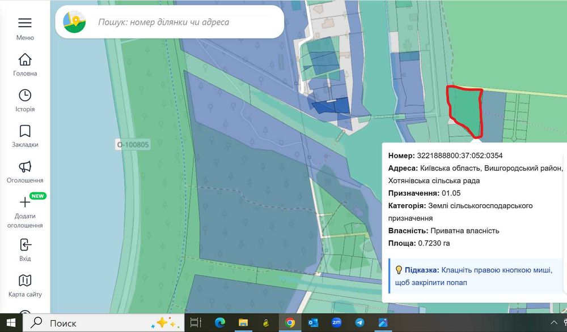The width and height of the screenshot is (567, 332).
Task: Click Призначення 01.05 in popup
Action: 424,193
